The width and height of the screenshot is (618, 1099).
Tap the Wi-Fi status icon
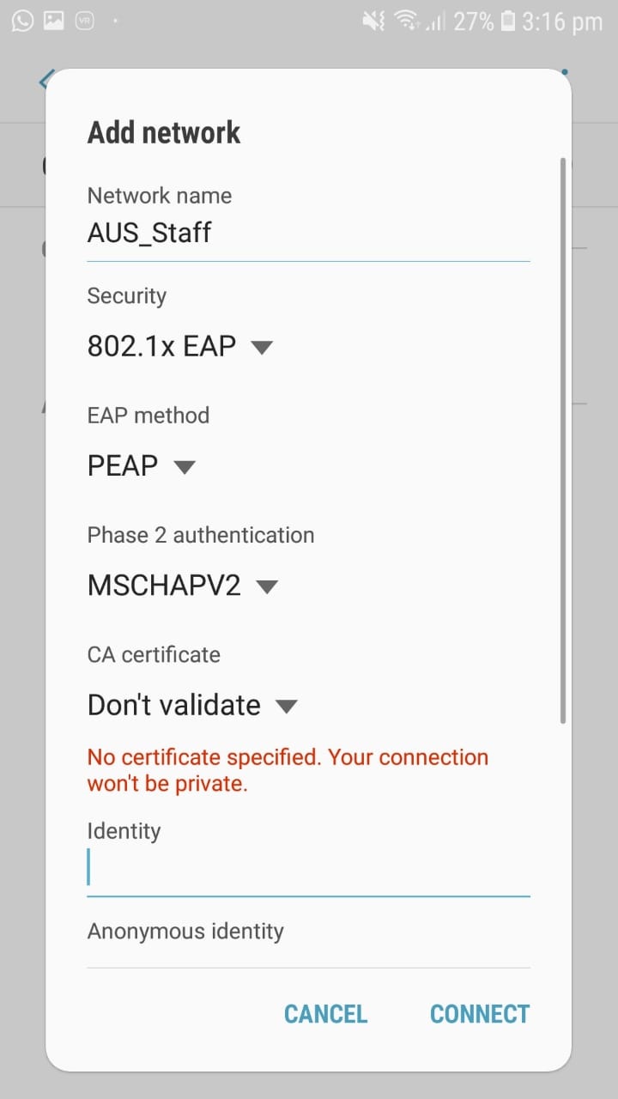pos(405,21)
